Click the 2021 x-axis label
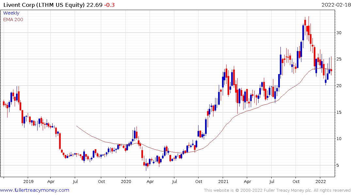This screenshot has height=195, width=351. 223,181
